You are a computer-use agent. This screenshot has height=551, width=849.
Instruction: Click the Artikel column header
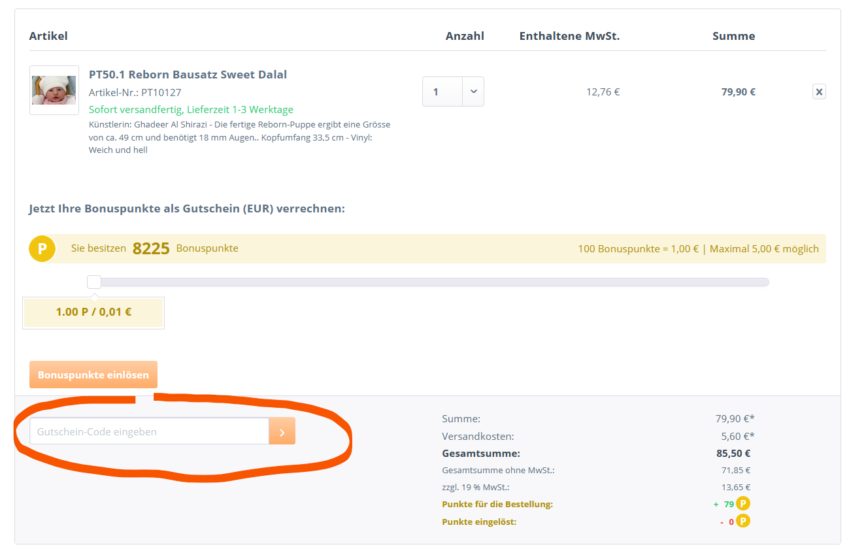pos(48,36)
